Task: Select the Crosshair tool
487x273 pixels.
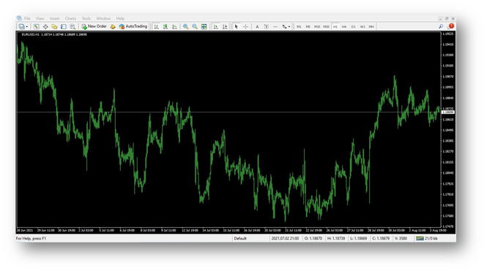Action: 245,26
